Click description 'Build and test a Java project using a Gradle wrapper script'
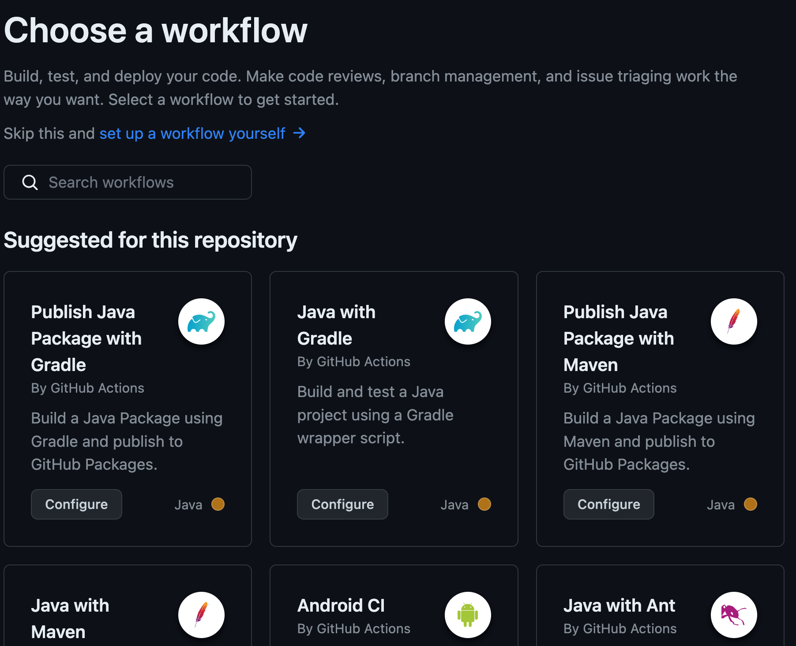This screenshot has width=796, height=646. coord(375,415)
